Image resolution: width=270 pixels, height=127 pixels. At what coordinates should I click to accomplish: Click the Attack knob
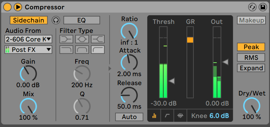(129, 62)
